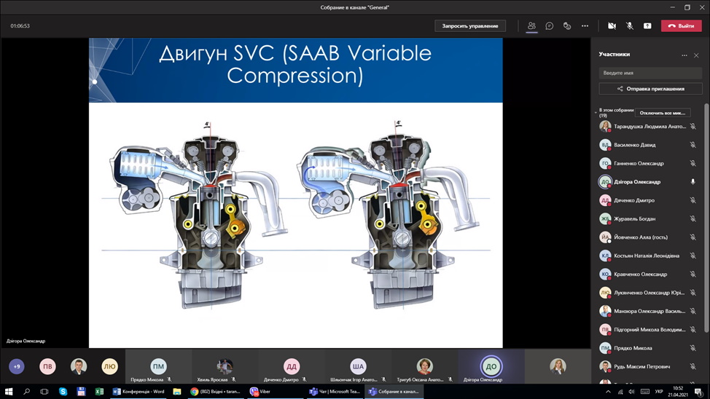The height and width of the screenshot is (399, 710).
Task: Switch to Чат | Microsoft Teams taskbar window
Action: click(335, 391)
